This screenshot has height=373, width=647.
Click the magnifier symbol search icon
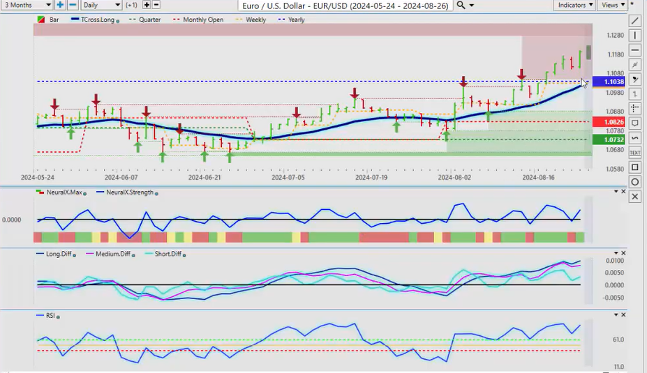pos(461,5)
